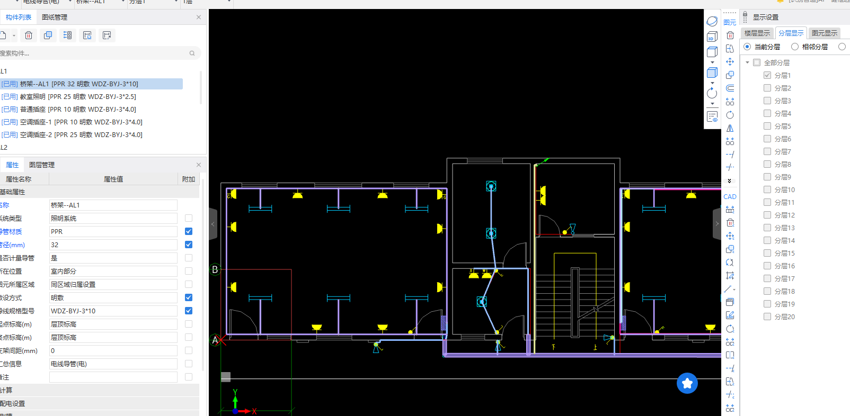This screenshot has height=416, width=850.
Task: Click the delete component trash icon
Action: (29, 35)
